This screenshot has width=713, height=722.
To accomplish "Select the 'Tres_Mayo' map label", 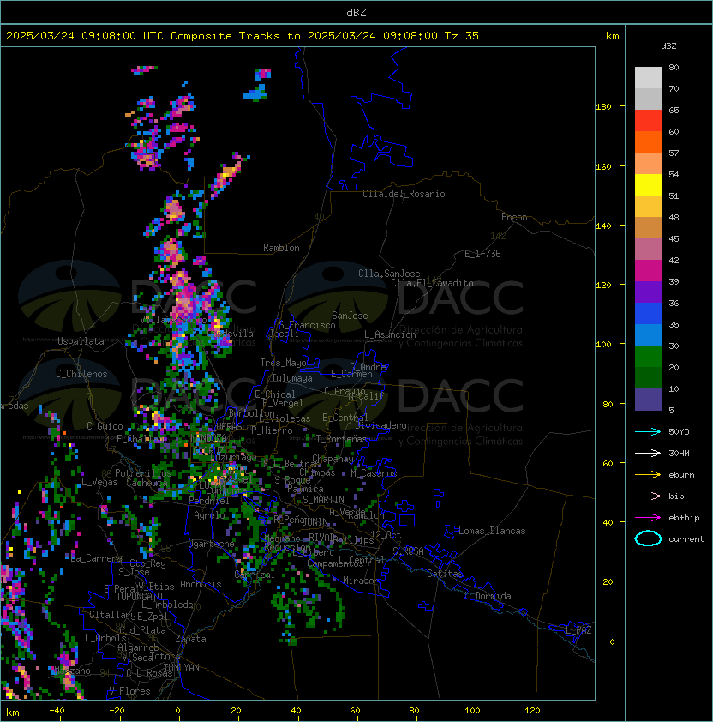I will (283, 363).
